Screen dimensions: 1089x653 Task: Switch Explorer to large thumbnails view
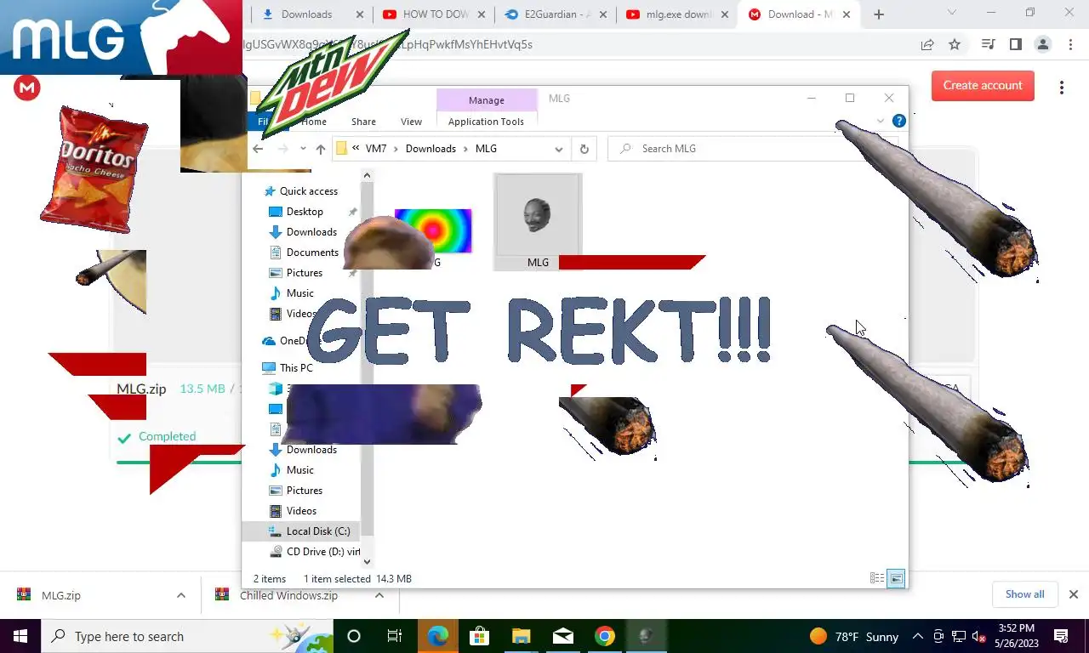896,578
